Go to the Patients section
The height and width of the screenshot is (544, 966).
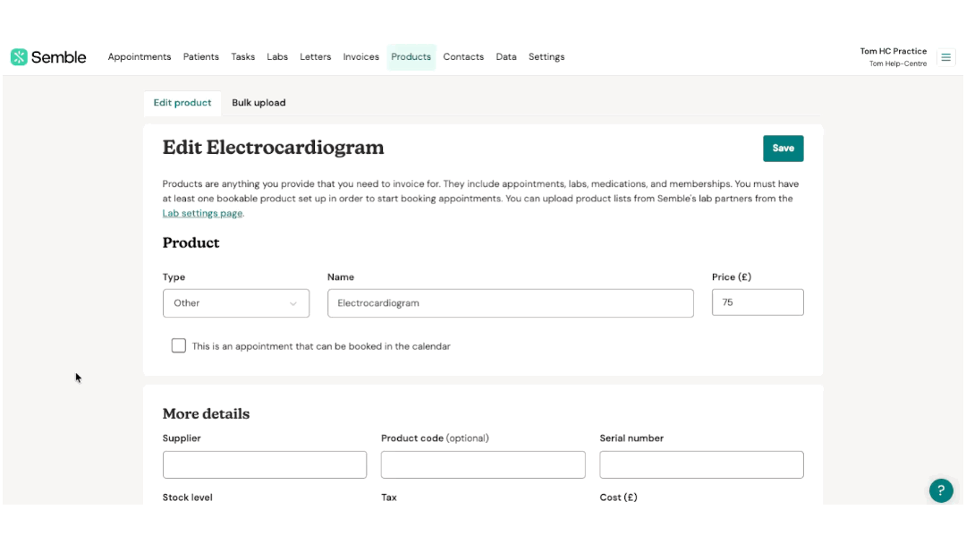click(x=201, y=57)
